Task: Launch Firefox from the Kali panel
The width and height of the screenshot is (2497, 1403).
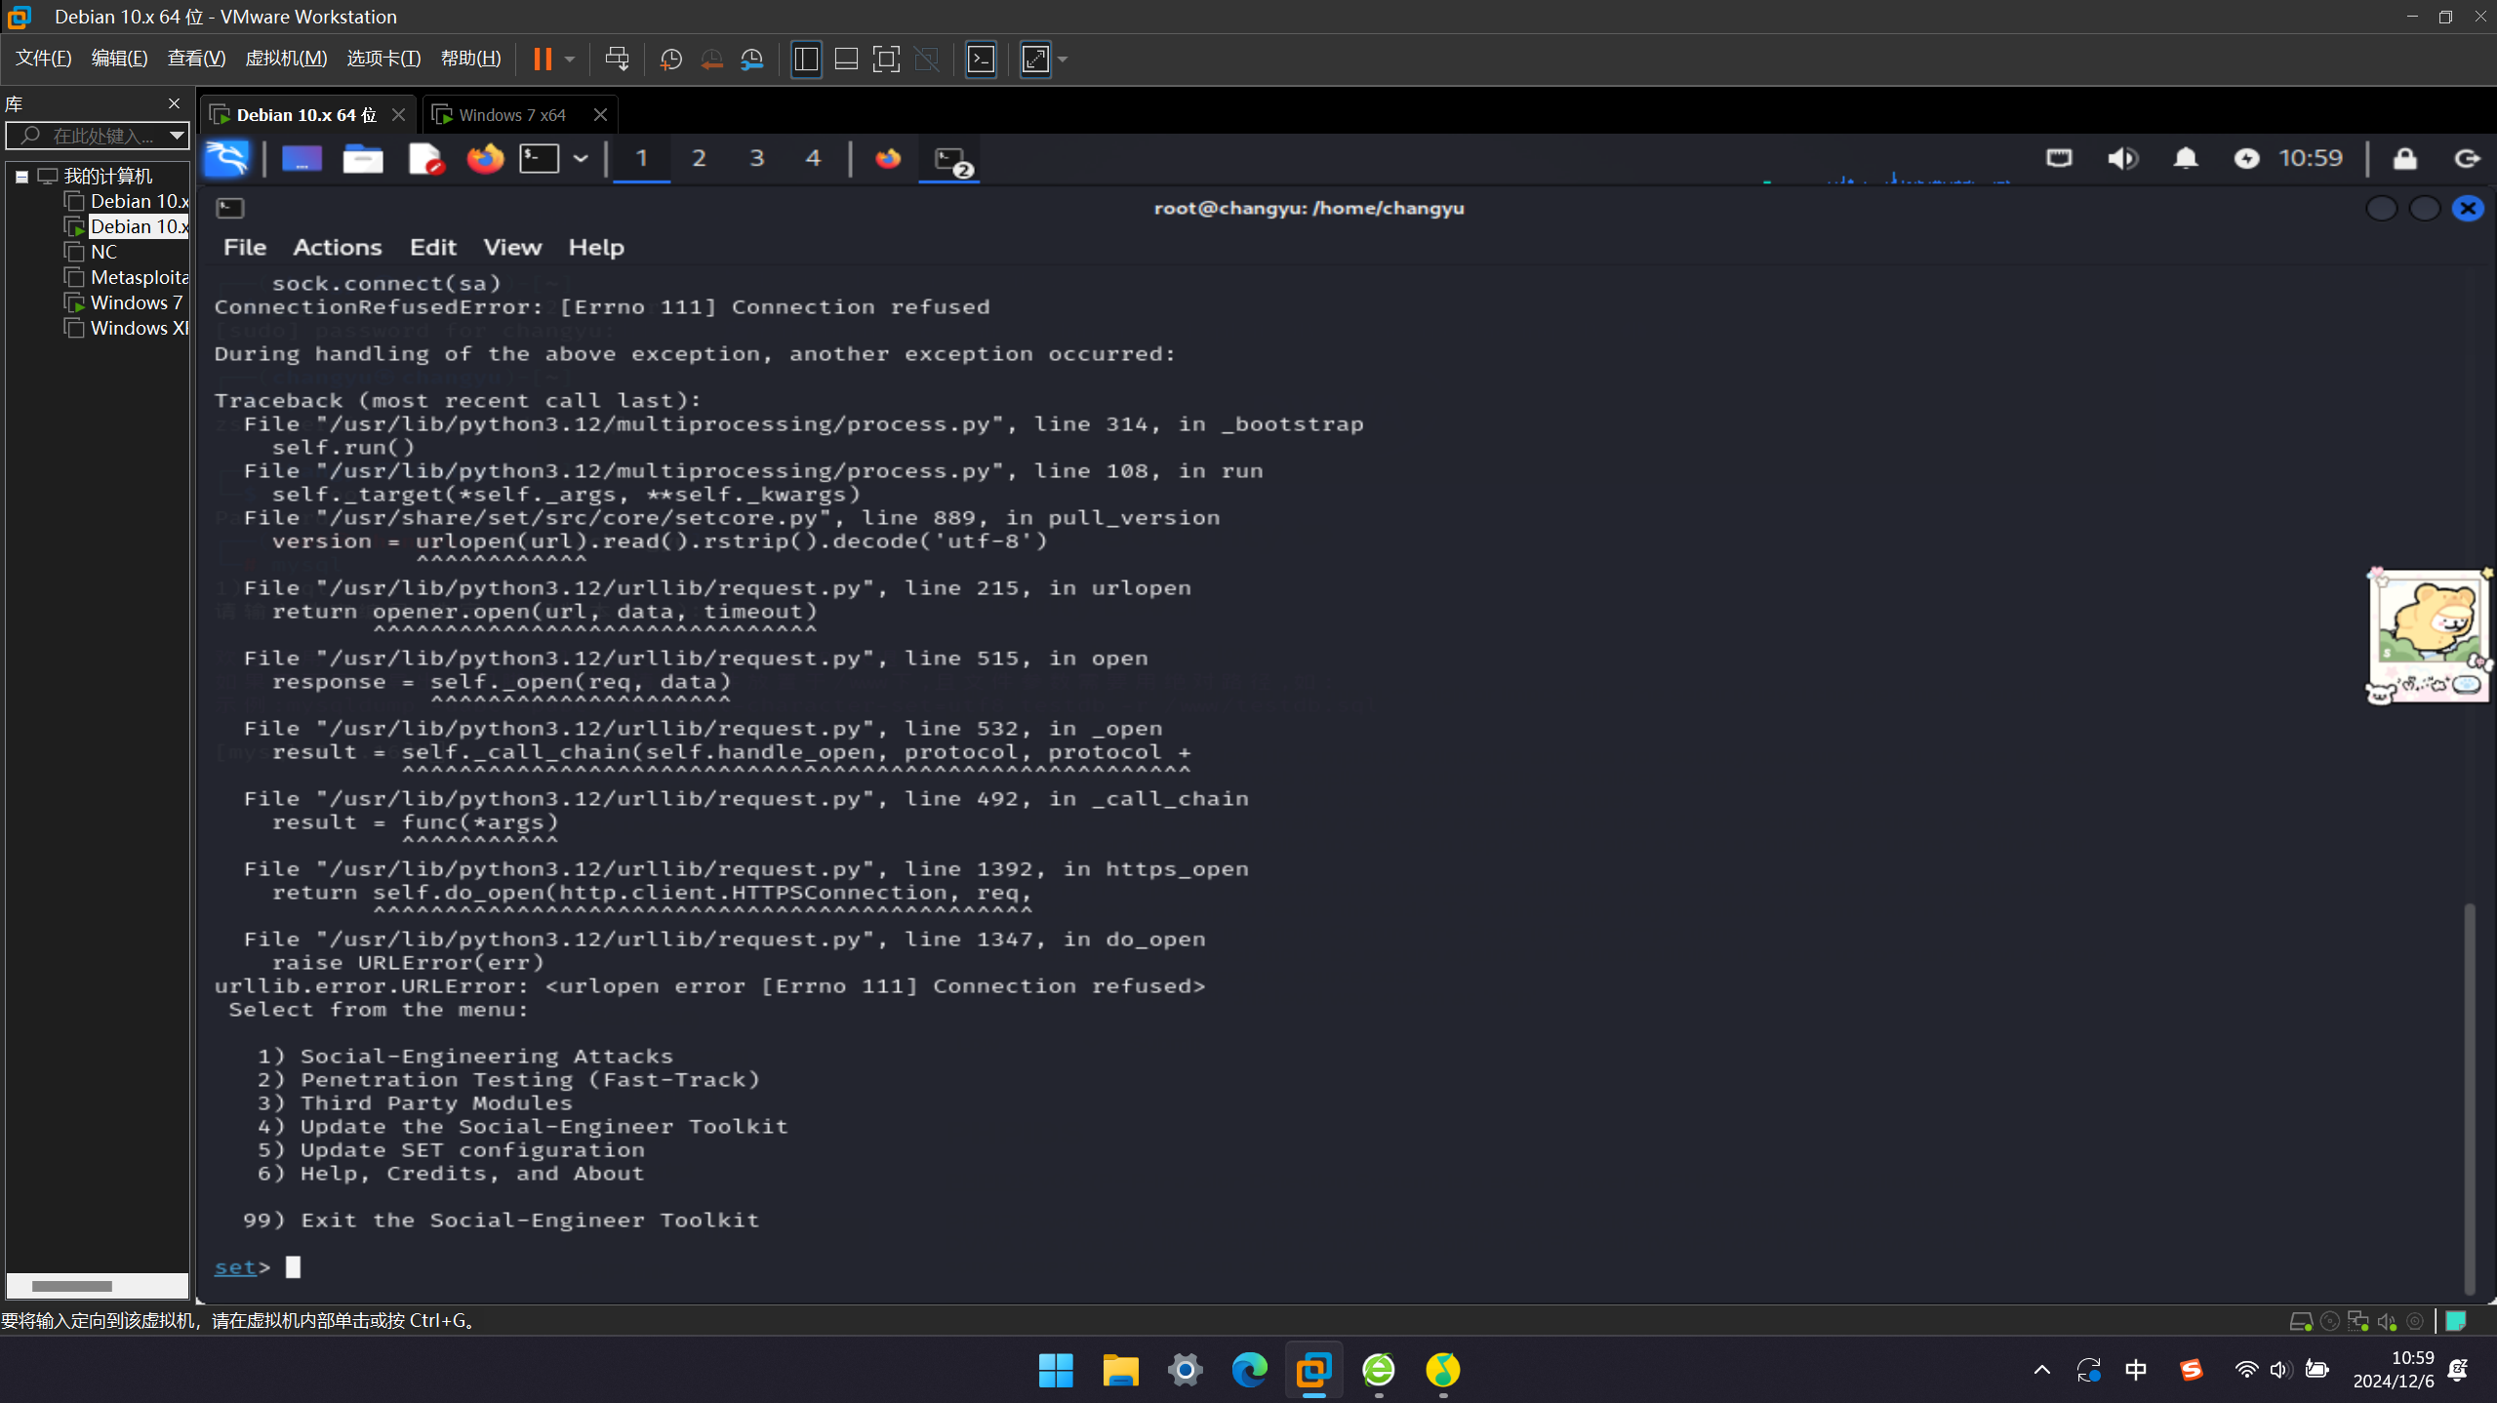Action: tap(485, 158)
